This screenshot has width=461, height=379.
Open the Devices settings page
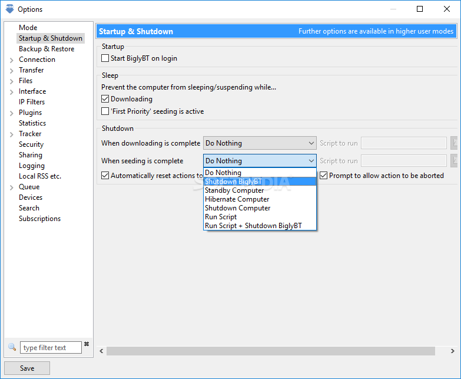click(x=31, y=197)
